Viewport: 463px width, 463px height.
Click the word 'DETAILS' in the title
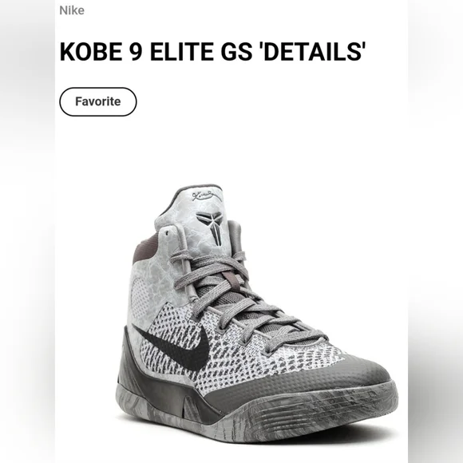pyautogui.click(x=312, y=51)
